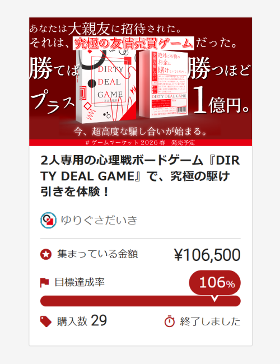Click the 購入数 label text

pyautogui.click(x=72, y=321)
